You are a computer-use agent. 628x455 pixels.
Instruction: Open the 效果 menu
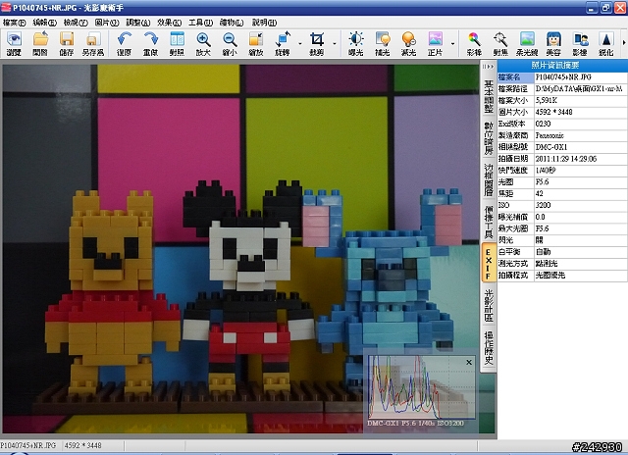pyautogui.click(x=170, y=23)
